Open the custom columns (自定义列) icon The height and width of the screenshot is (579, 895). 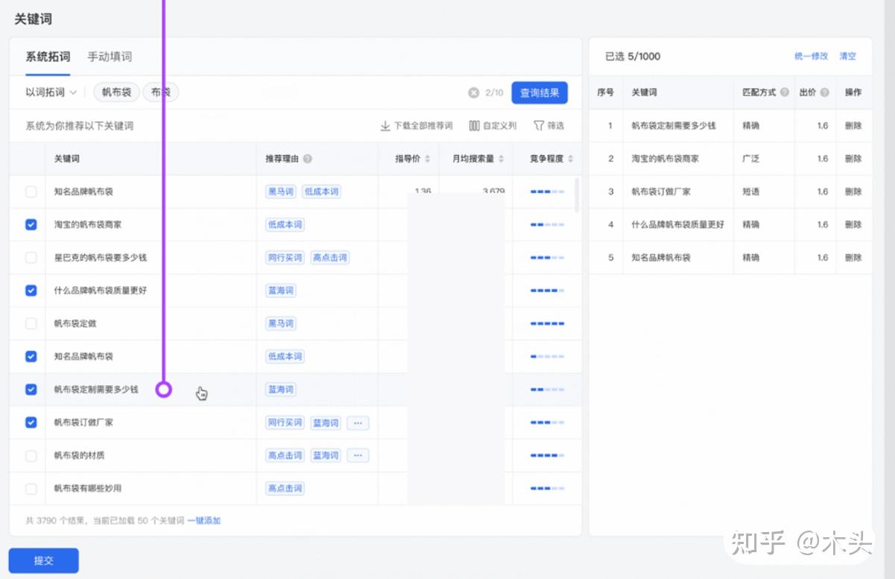point(474,126)
